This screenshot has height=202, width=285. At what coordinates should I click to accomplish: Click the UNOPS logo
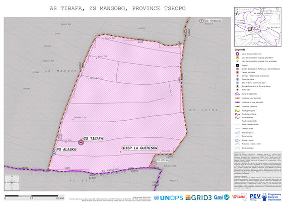click(168, 198)
